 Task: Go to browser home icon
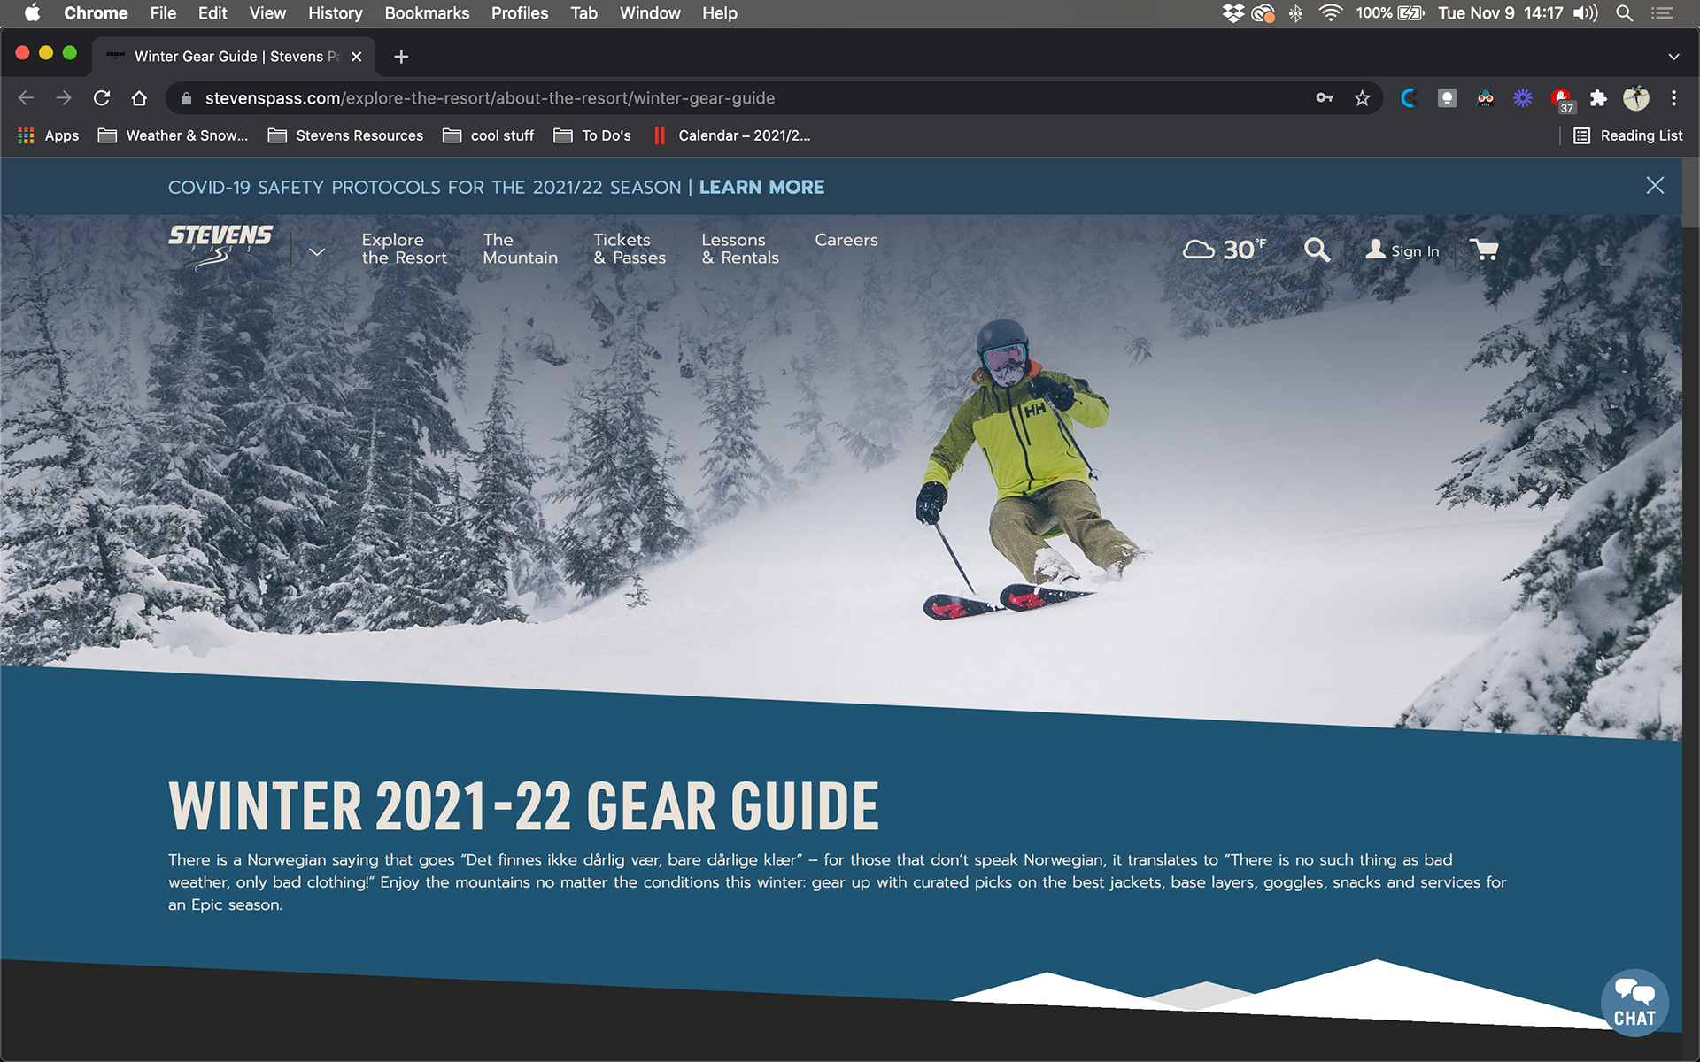[x=139, y=98]
